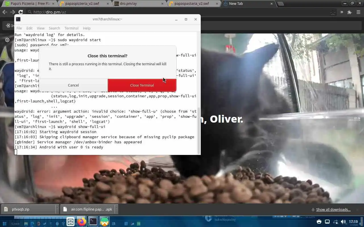Close the terminal window via X
Image resolution: width=364 pixels, height=227 pixels.
(196, 19)
